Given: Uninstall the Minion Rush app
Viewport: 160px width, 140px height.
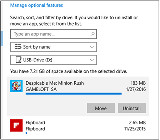Looking at the screenshot, I should coord(132,108).
